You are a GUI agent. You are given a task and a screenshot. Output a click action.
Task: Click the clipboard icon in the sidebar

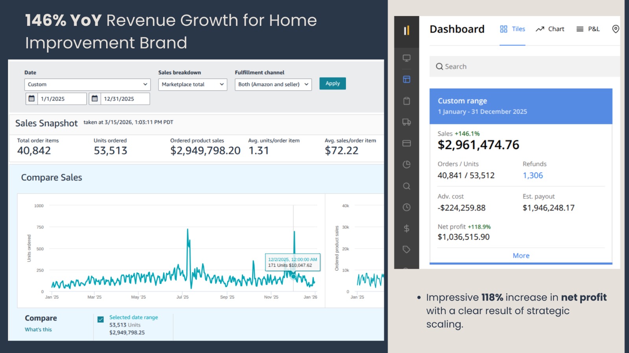(x=406, y=101)
